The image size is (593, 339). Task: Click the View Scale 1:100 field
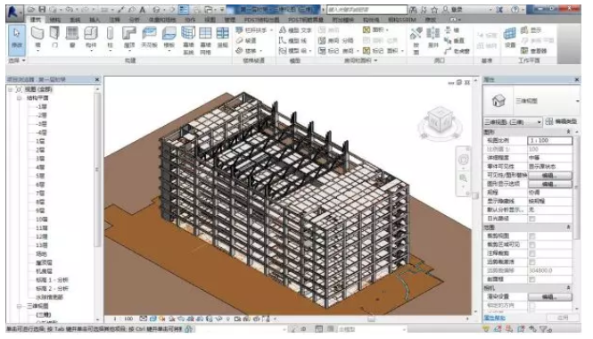coord(550,140)
